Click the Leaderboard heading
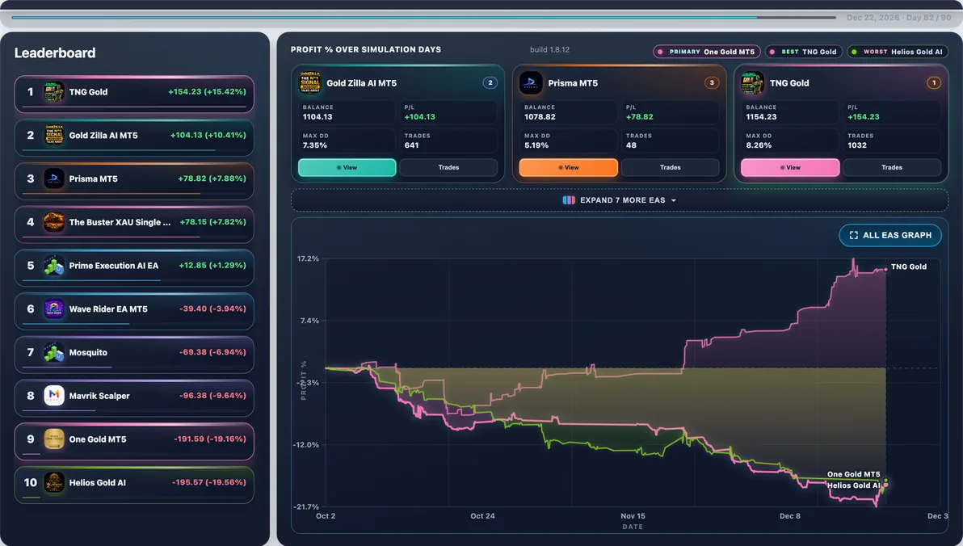This screenshot has height=546, width=963. pyautogui.click(x=55, y=52)
